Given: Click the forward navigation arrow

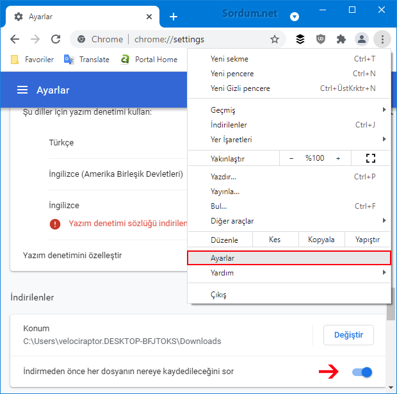Looking at the screenshot, I should click(35, 39).
